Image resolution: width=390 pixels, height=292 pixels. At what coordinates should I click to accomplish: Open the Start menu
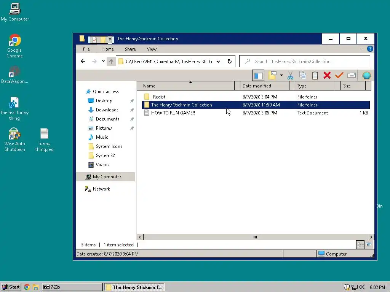(11, 287)
